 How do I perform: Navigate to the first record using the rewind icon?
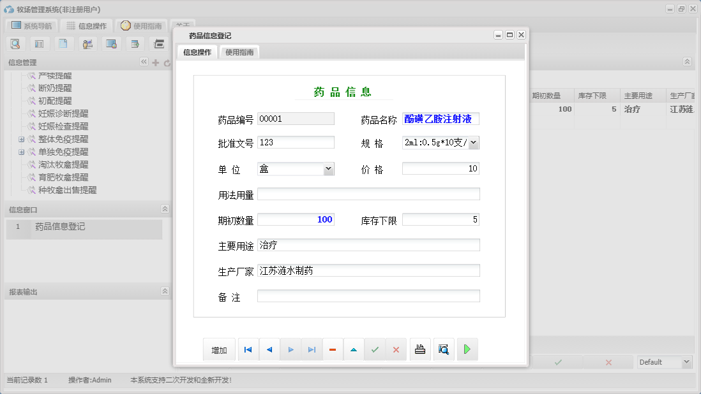click(248, 349)
